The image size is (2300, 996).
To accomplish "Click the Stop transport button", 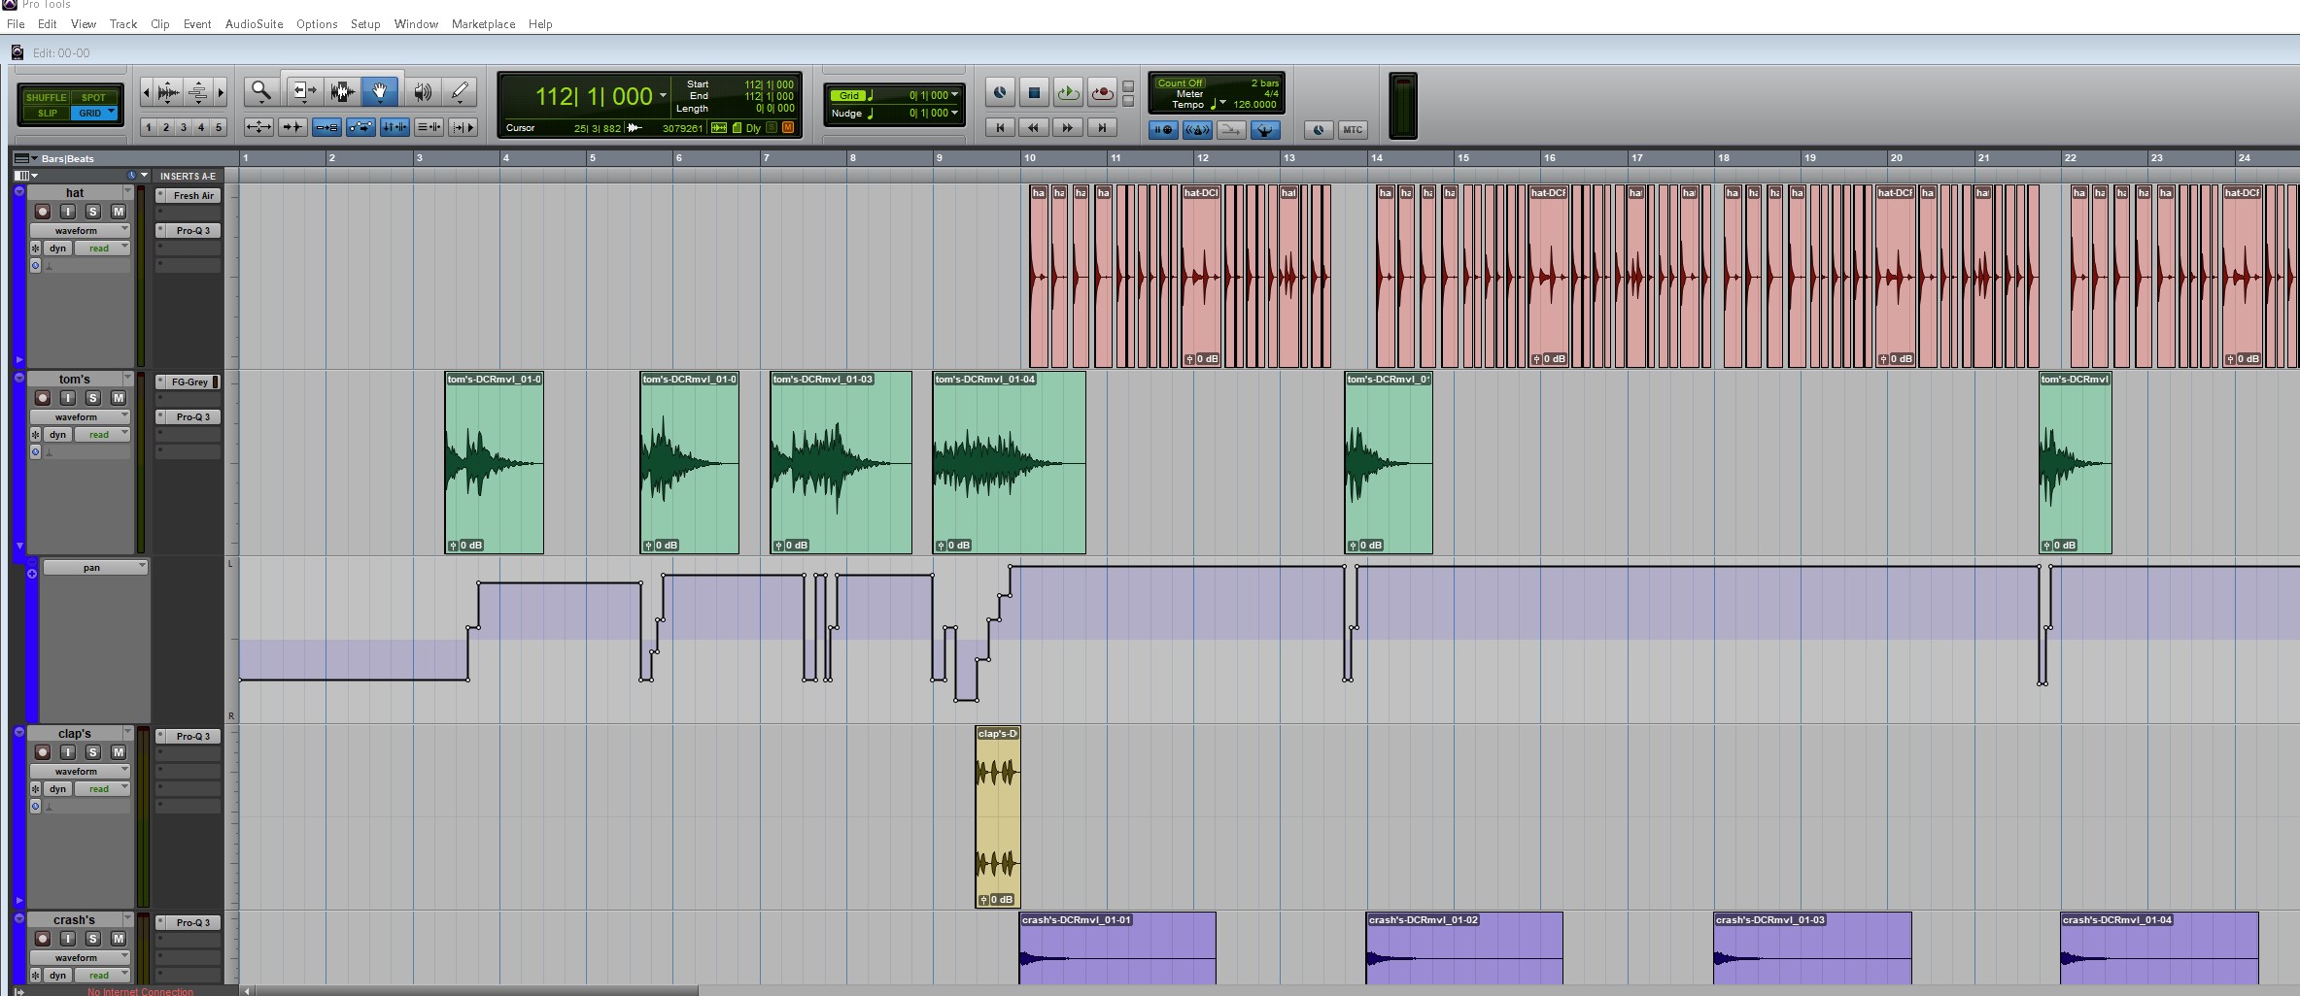I will pyautogui.click(x=1034, y=93).
